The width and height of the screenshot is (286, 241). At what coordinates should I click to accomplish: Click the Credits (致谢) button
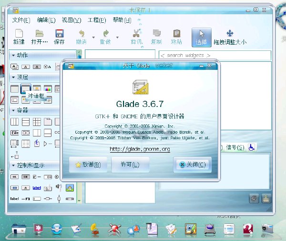coord(88,164)
